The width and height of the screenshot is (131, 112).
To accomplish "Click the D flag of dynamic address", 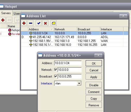I will click(23, 37).
